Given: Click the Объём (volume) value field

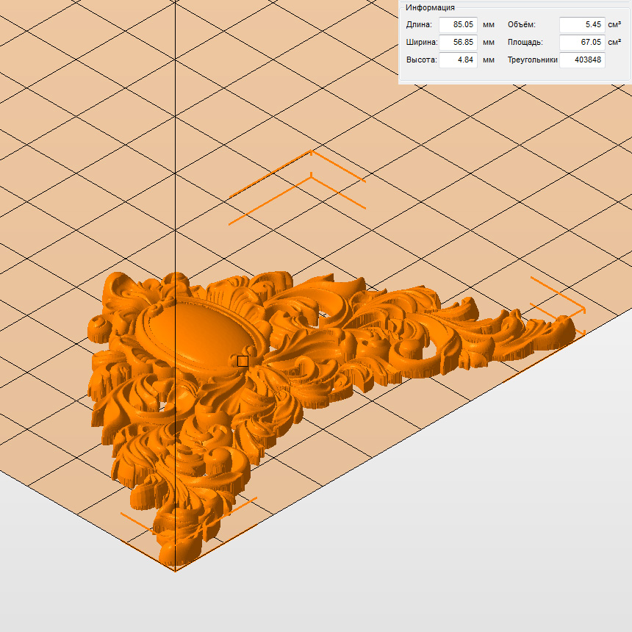Looking at the screenshot, I should (x=581, y=25).
